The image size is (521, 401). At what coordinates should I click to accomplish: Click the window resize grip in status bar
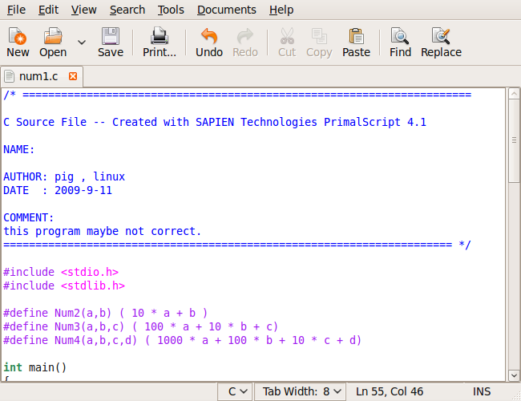click(516, 396)
